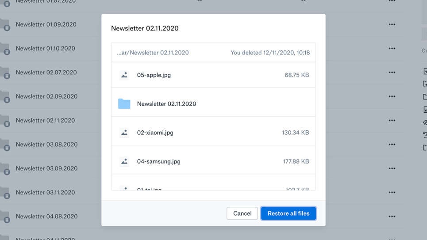
Task: Click deleted folder icon for Newsletter 02.07.2020
Action: [x=5, y=72]
